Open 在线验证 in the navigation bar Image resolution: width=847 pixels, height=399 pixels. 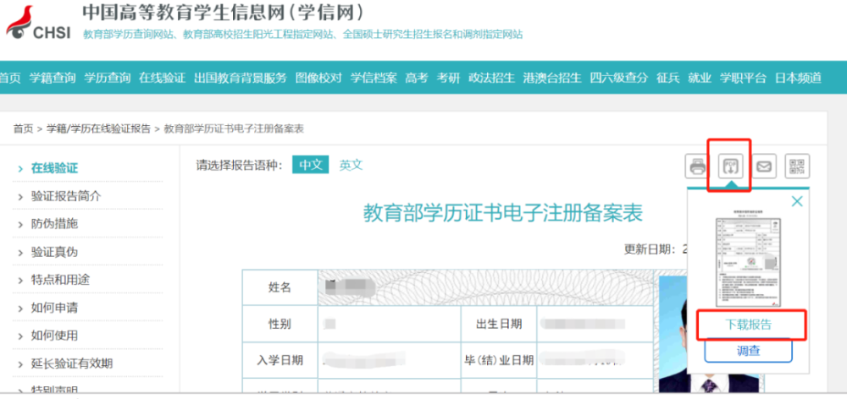[162, 78]
